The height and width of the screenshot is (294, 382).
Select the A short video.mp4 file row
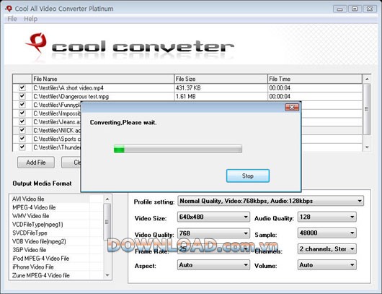tap(187, 87)
